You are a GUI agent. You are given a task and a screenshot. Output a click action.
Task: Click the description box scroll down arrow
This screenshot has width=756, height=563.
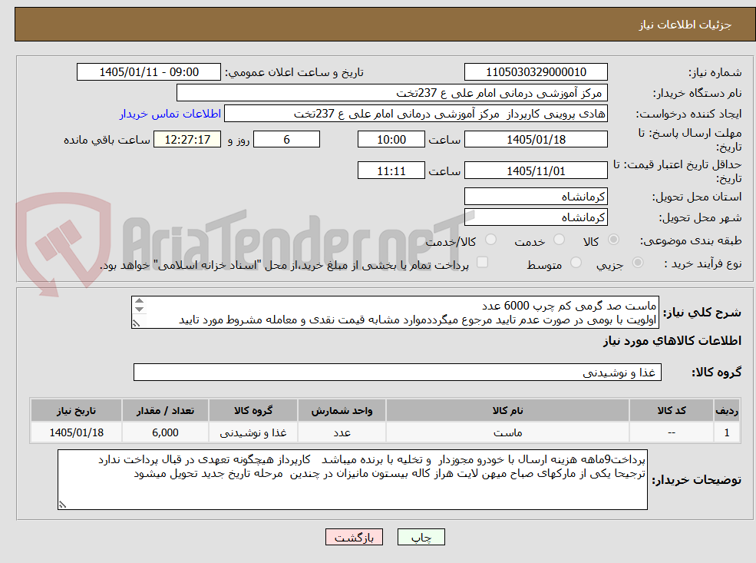tap(140, 310)
